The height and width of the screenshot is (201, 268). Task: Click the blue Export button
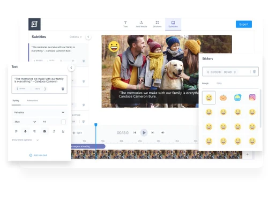click(x=244, y=24)
